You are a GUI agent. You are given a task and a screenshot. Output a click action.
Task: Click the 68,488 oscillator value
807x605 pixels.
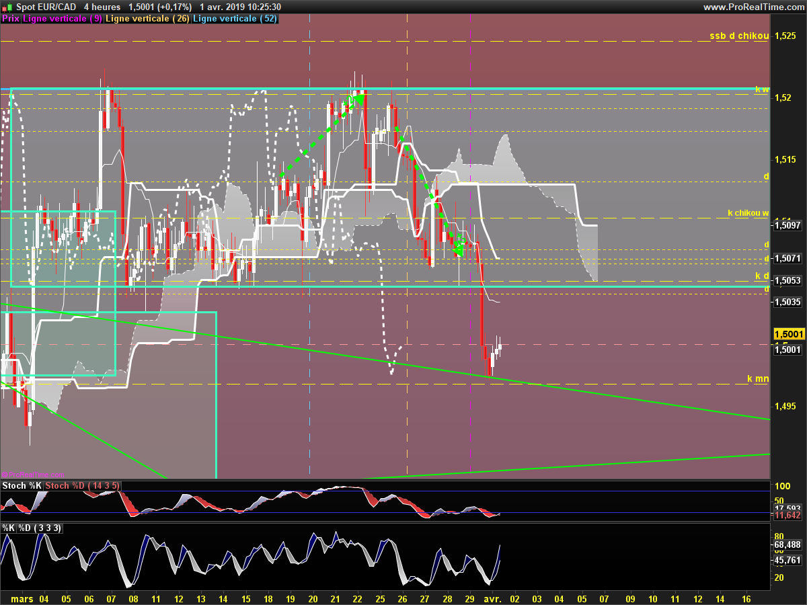787,544
